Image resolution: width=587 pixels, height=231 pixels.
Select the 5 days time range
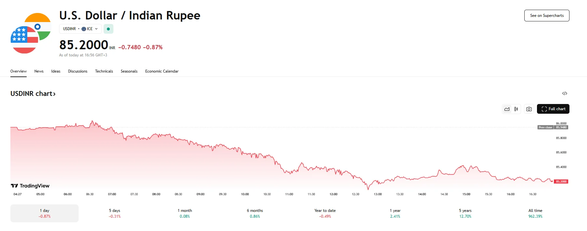tap(114, 213)
